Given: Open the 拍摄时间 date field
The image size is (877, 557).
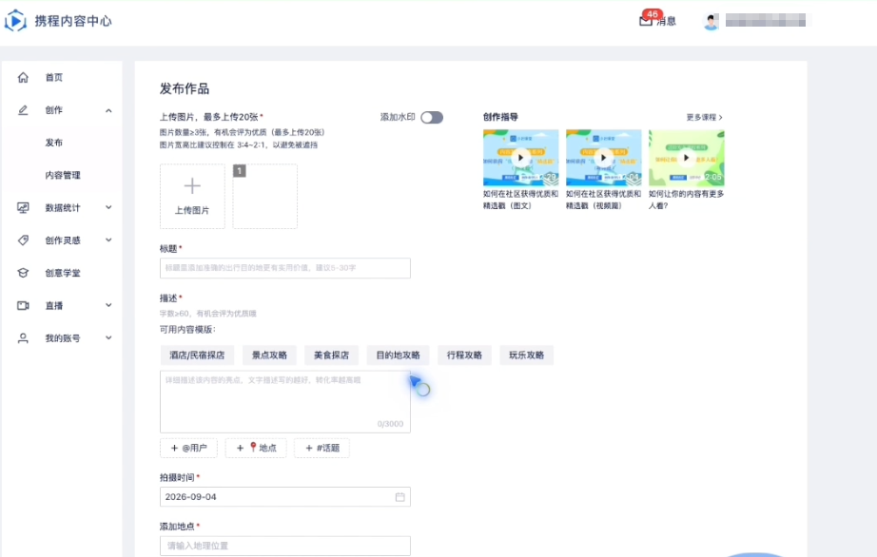Looking at the screenshot, I should (285, 497).
